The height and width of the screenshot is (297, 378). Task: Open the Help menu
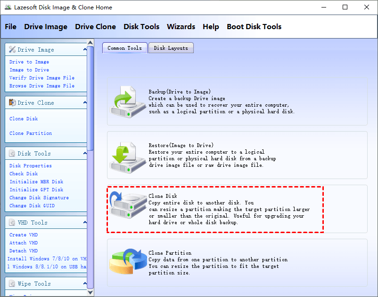[x=211, y=27]
